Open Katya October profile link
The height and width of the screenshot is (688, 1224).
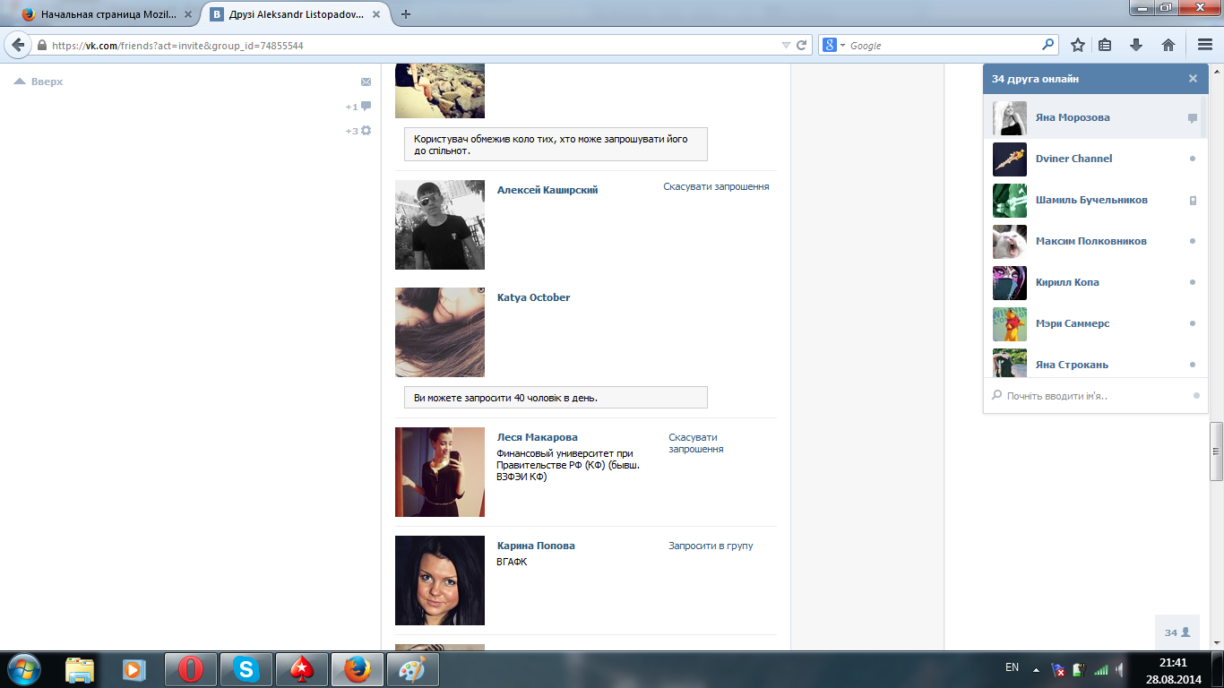pyautogui.click(x=533, y=297)
